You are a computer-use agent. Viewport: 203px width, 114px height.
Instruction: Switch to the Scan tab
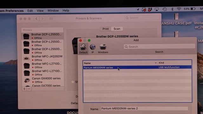(x=117, y=29)
